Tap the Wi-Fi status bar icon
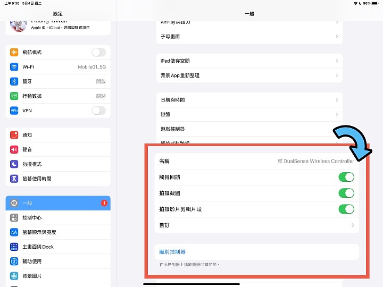The height and width of the screenshot is (287, 383). [x=356, y=3]
